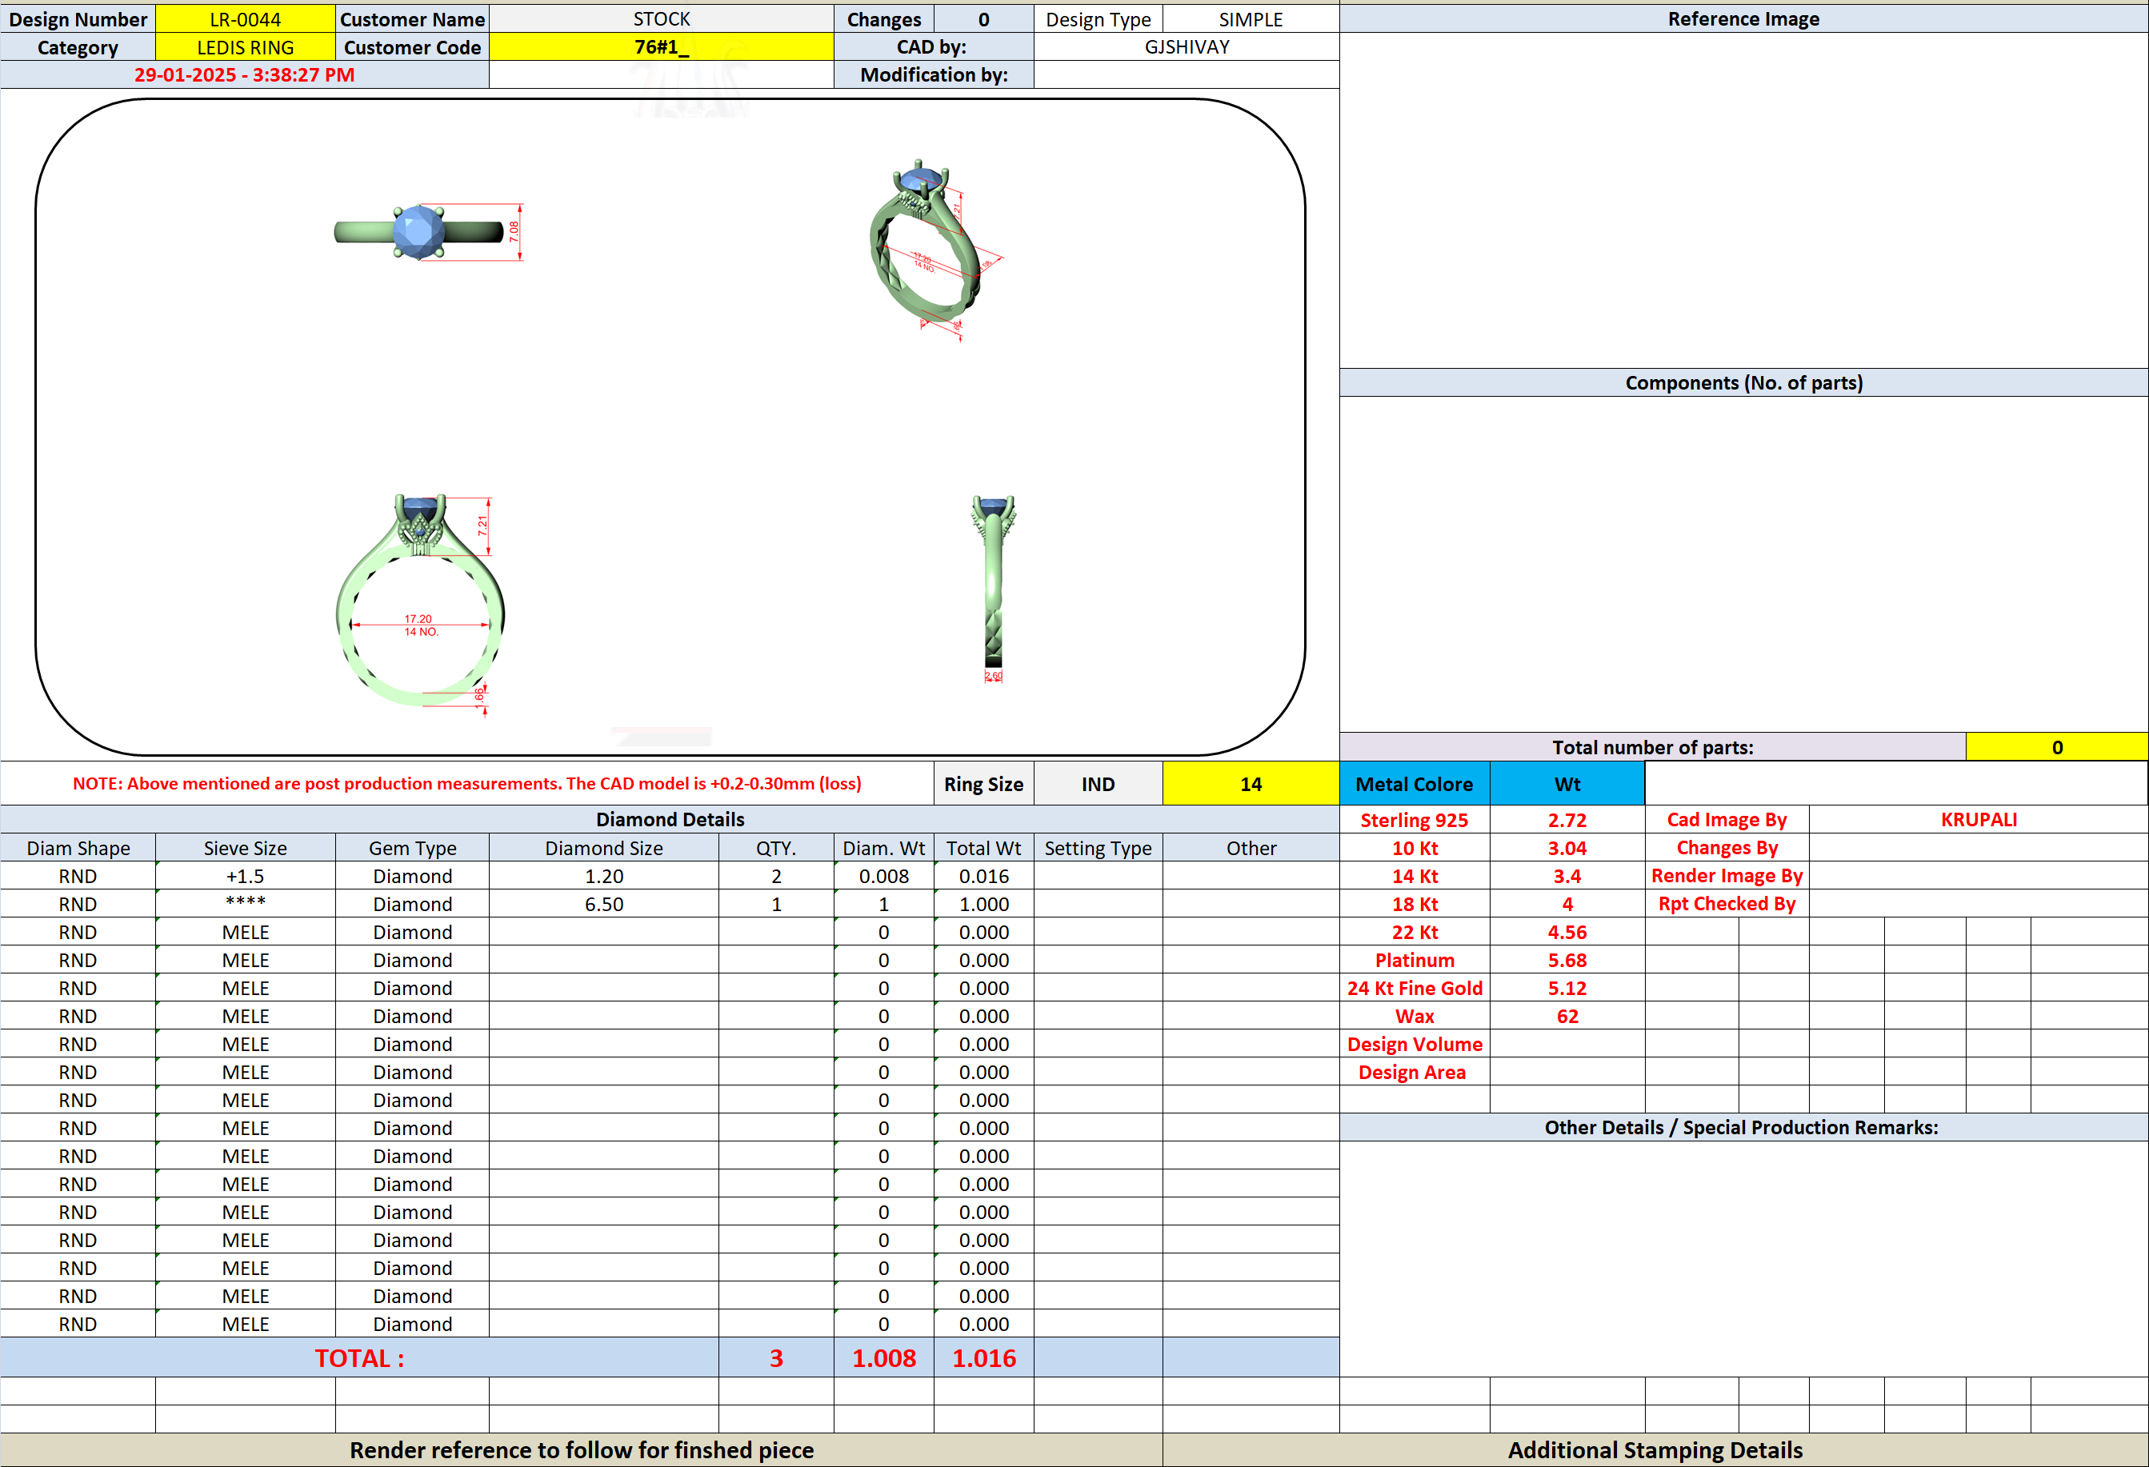Image resolution: width=2149 pixels, height=1467 pixels.
Task: Select the Changes count cell next to Changes
Action: coord(984,19)
